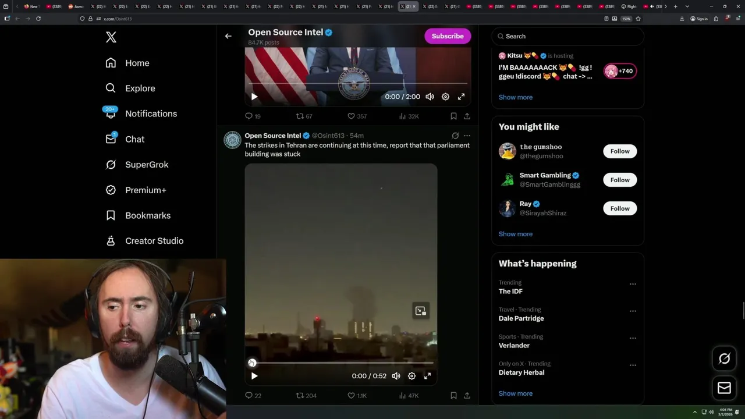Click the image Grok edit icon on video

pyautogui.click(x=421, y=311)
